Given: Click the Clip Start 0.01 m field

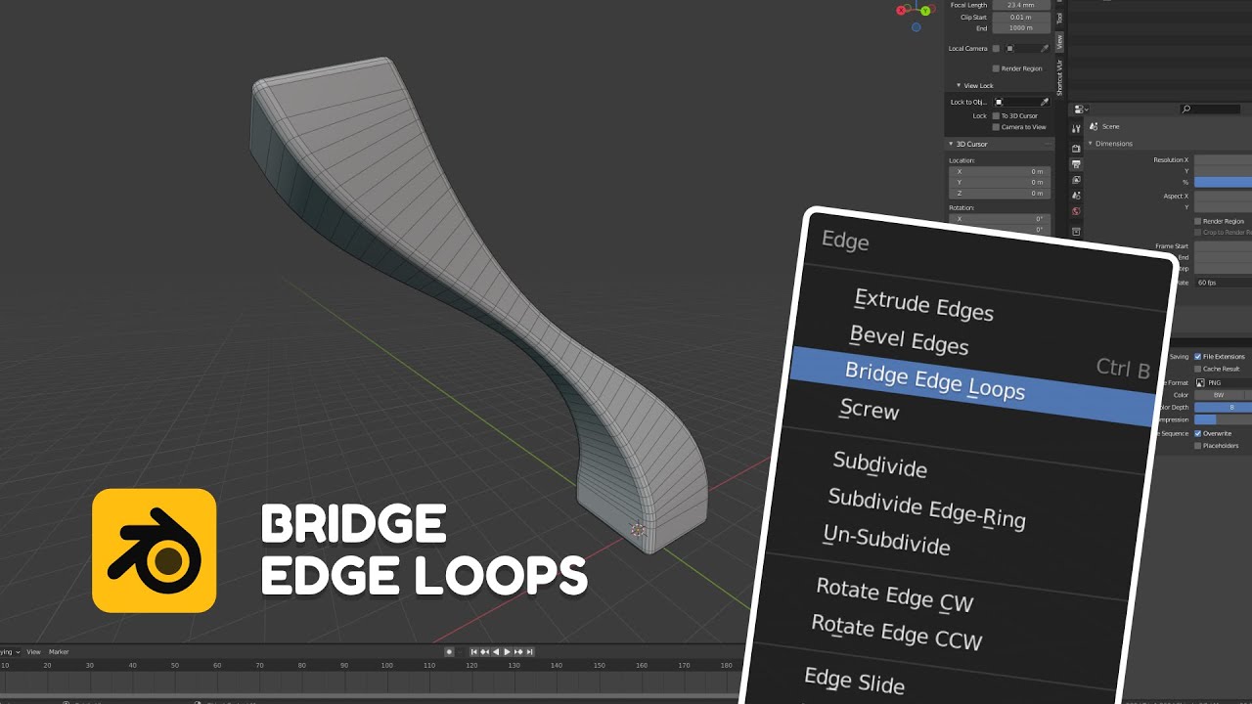Looking at the screenshot, I should (x=1021, y=17).
